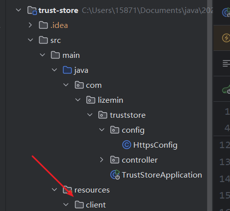Select the client folder label
Image resolution: width=230 pixels, height=211 pixels.
tap(96, 205)
